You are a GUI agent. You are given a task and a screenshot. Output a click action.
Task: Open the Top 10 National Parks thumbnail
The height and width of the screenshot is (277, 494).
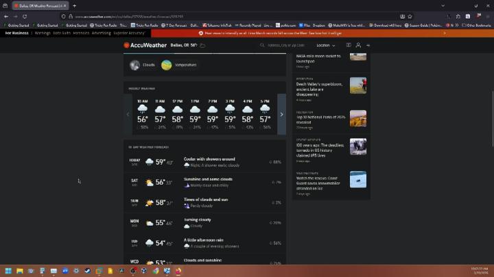pyautogui.click(x=357, y=118)
